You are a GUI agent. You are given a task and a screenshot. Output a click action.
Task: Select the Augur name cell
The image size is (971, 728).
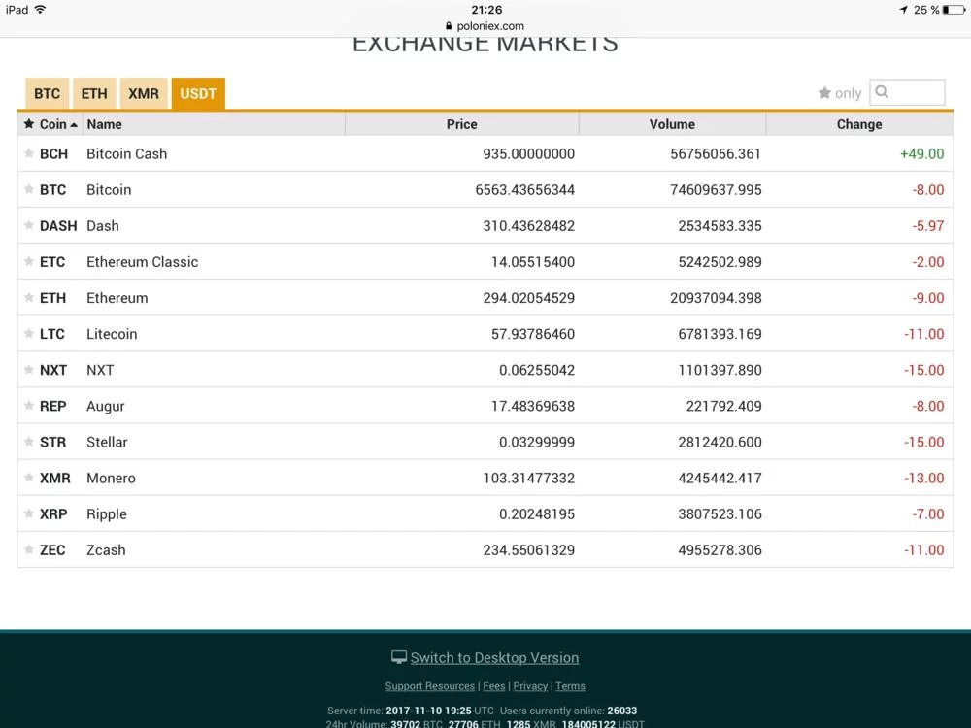[x=105, y=406]
